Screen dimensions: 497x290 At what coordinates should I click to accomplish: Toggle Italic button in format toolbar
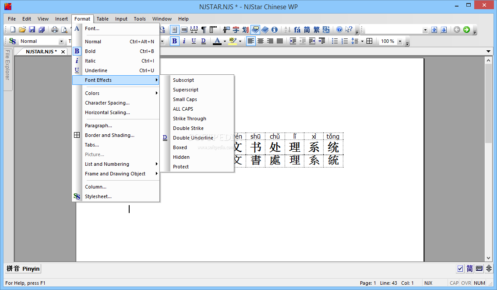tap(184, 41)
